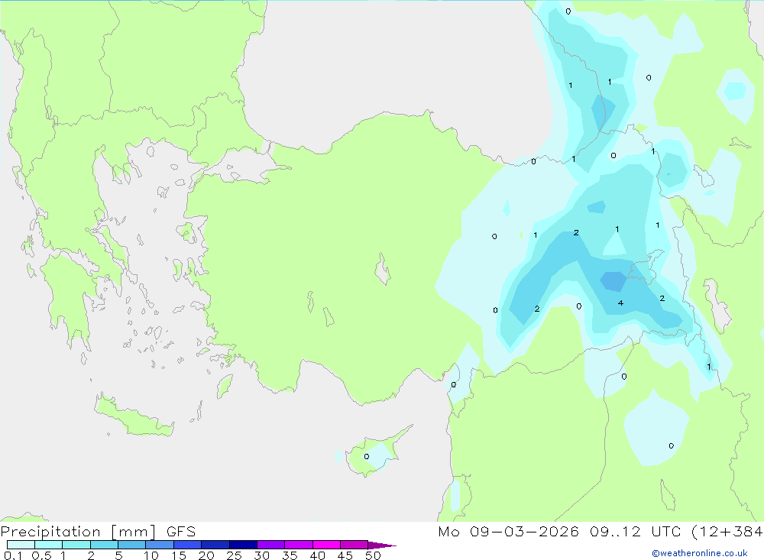Click the '0' value over Cyprus
Image resolution: width=764 pixels, height=560 pixels.
click(x=367, y=457)
